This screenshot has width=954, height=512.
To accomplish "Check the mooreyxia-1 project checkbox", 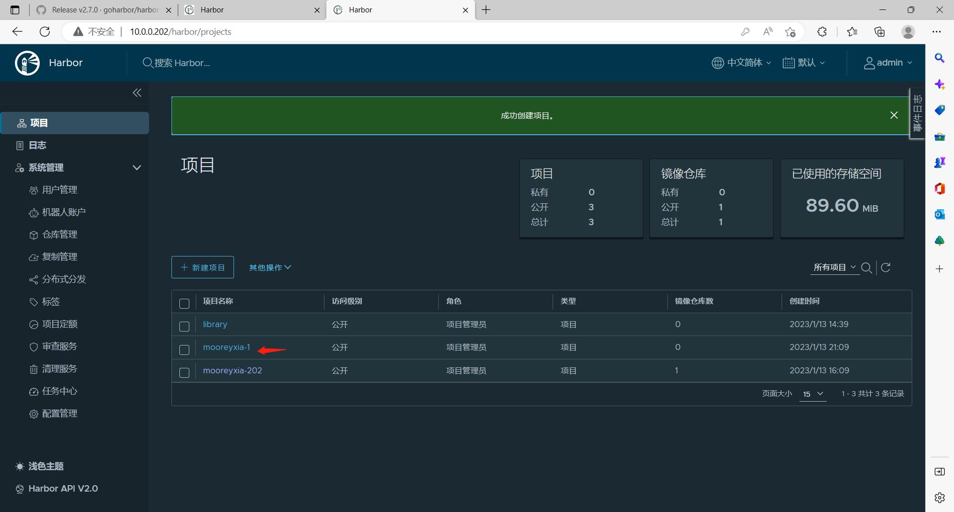I will pos(184,350).
